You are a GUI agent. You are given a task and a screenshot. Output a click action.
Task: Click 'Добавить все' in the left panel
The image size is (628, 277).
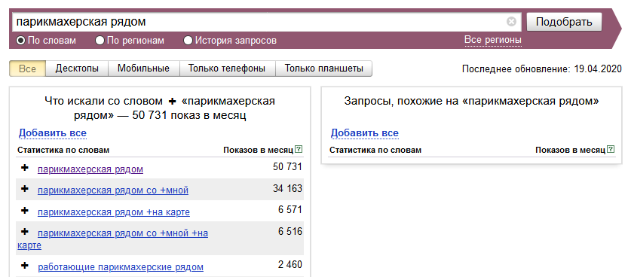click(x=53, y=133)
